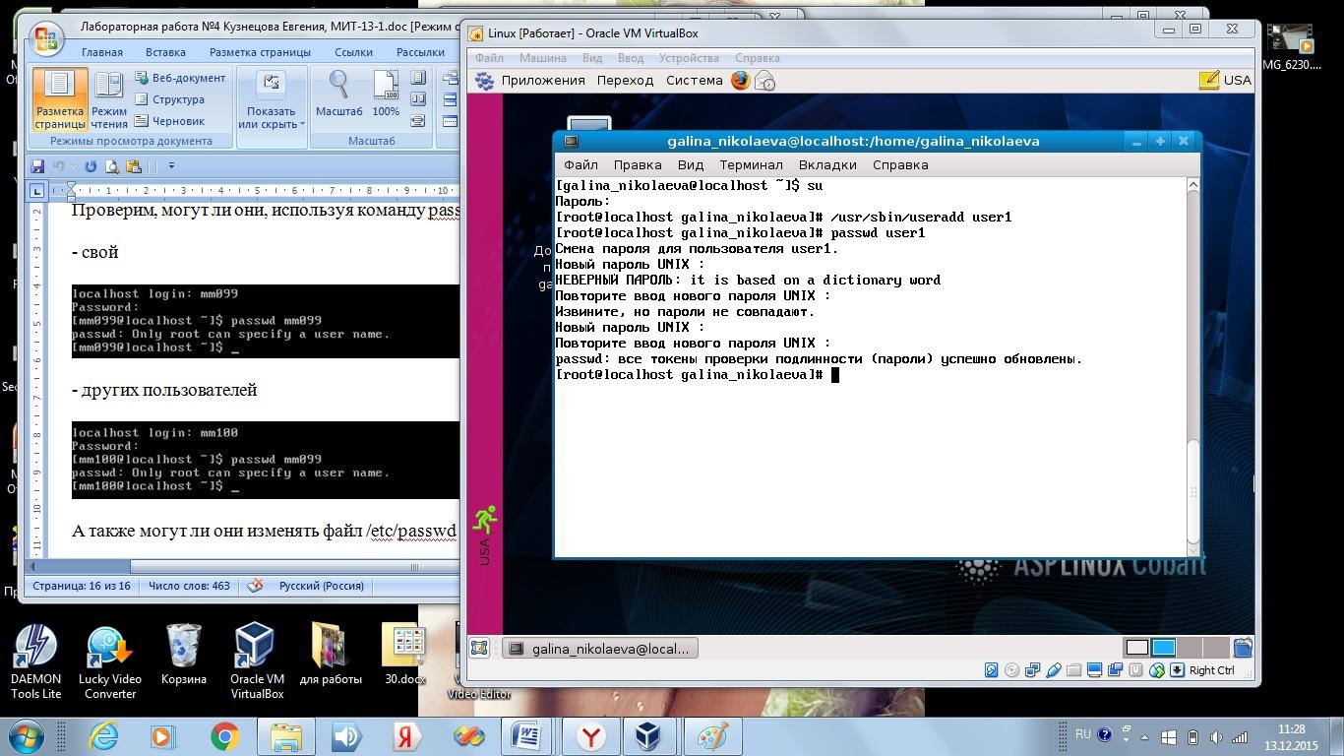
Task: Click the spelling check icon in Word status bar
Action: tap(255, 586)
